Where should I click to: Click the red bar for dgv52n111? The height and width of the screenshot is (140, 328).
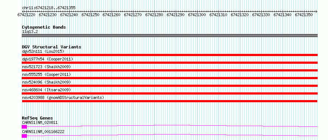pyautogui.click(x=170, y=55)
